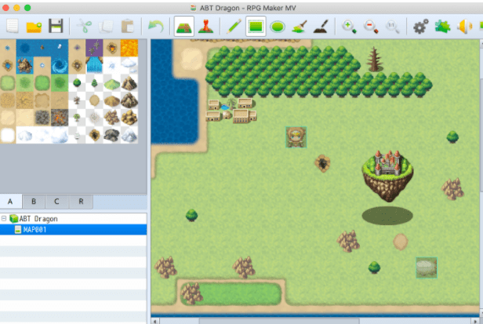Switch to tileset tab R
This screenshot has width=483, height=324.
coord(81,202)
